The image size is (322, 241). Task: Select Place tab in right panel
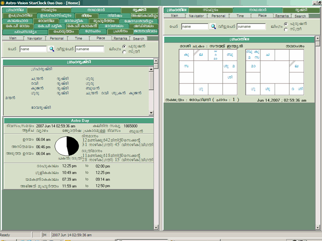pyautogui.click(x=262, y=16)
